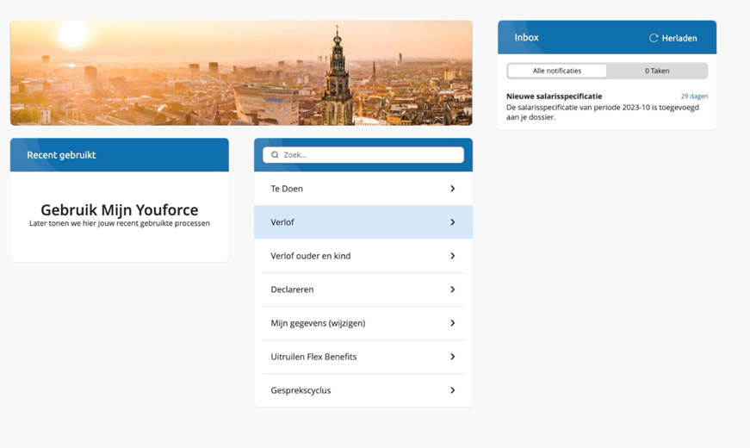
Task: Click the magnifier icon in the search box
Action: click(x=275, y=154)
